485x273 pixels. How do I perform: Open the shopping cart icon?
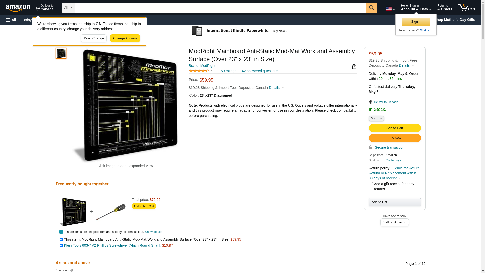click(467, 8)
